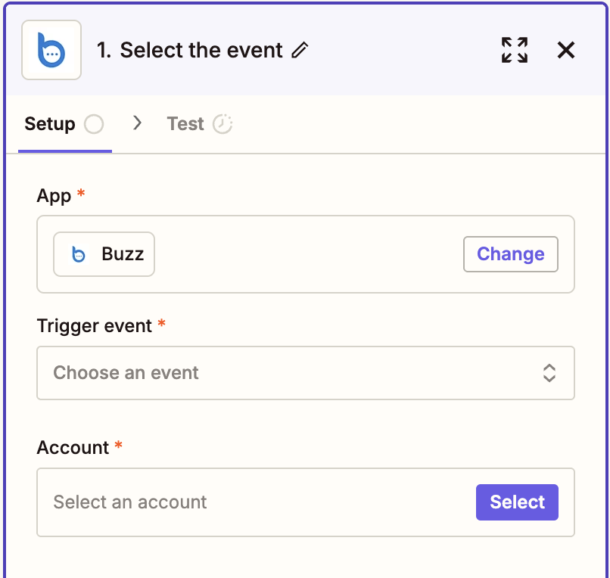Viewport: 610px width, 578px height.
Task: Click the Buzz logo in the step header
Action: [x=51, y=50]
